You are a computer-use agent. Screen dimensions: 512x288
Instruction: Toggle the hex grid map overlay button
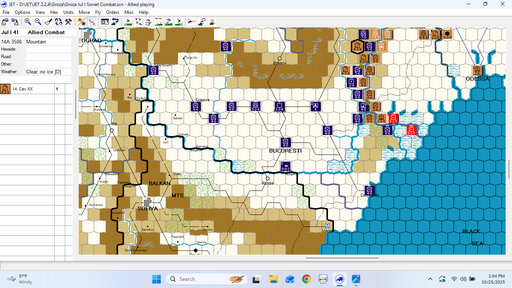92,22
